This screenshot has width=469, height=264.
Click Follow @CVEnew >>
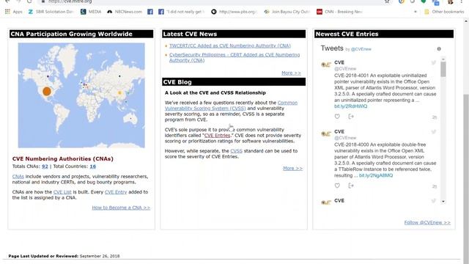(x=427, y=222)
